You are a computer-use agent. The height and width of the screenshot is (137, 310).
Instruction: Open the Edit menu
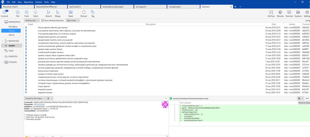pos(14,2)
